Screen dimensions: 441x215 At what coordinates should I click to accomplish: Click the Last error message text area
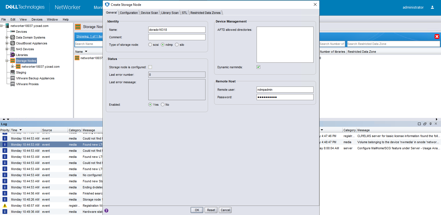click(177, 90)
